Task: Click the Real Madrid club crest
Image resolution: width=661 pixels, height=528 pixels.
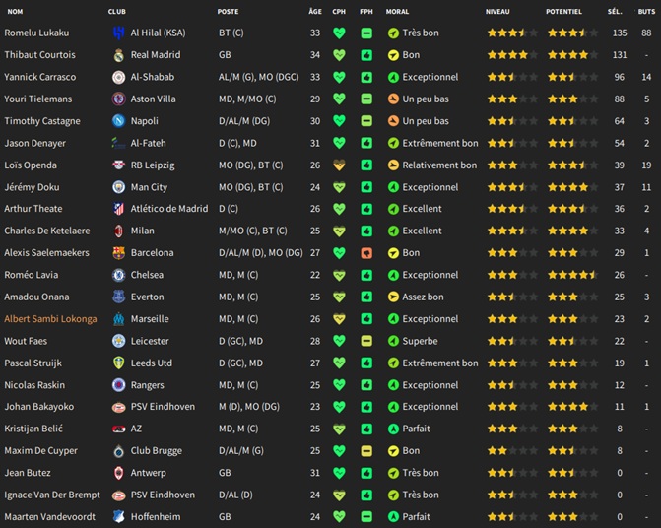Action: [119, 55]
